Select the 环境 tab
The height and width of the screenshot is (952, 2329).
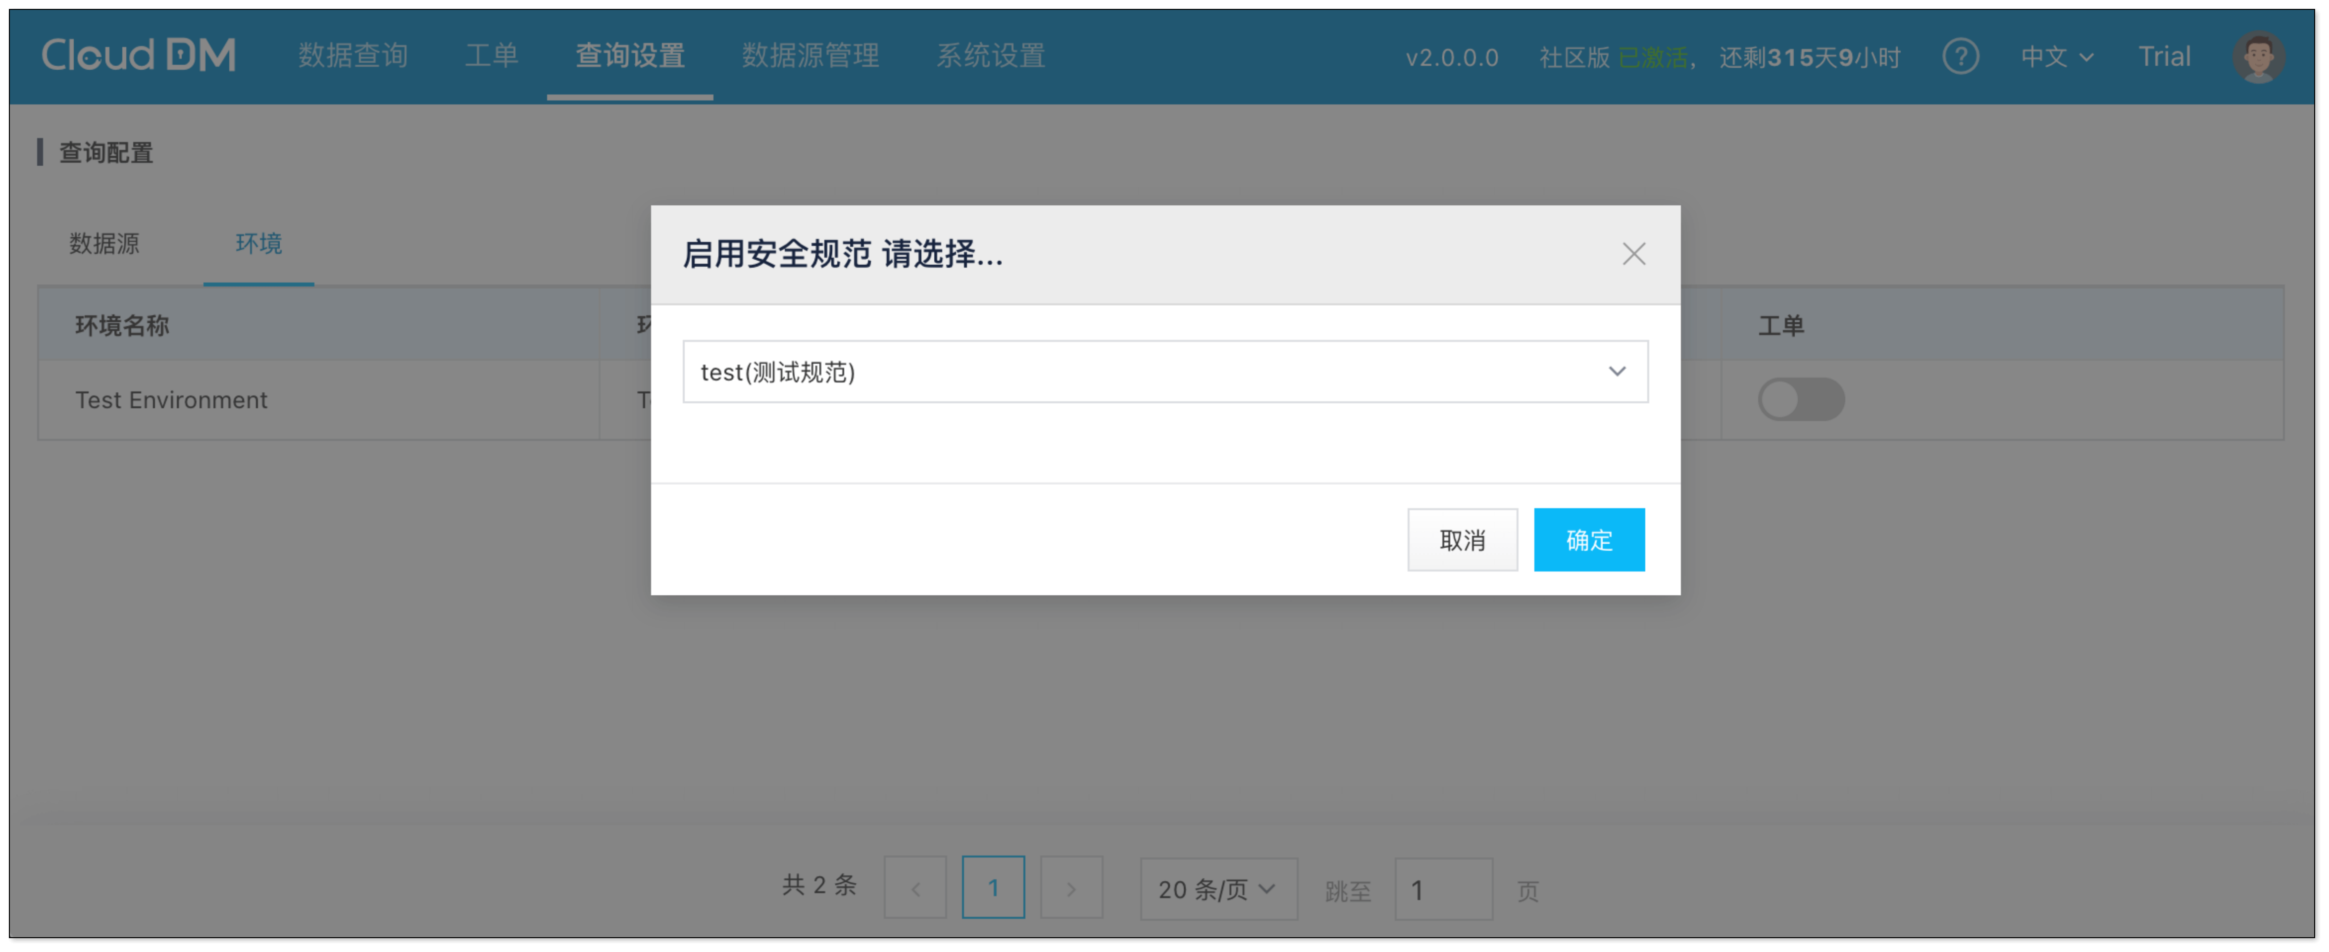pos(258,243)
